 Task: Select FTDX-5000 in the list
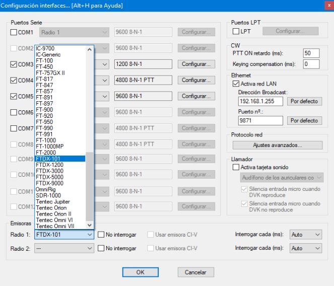tap(60, 177)
